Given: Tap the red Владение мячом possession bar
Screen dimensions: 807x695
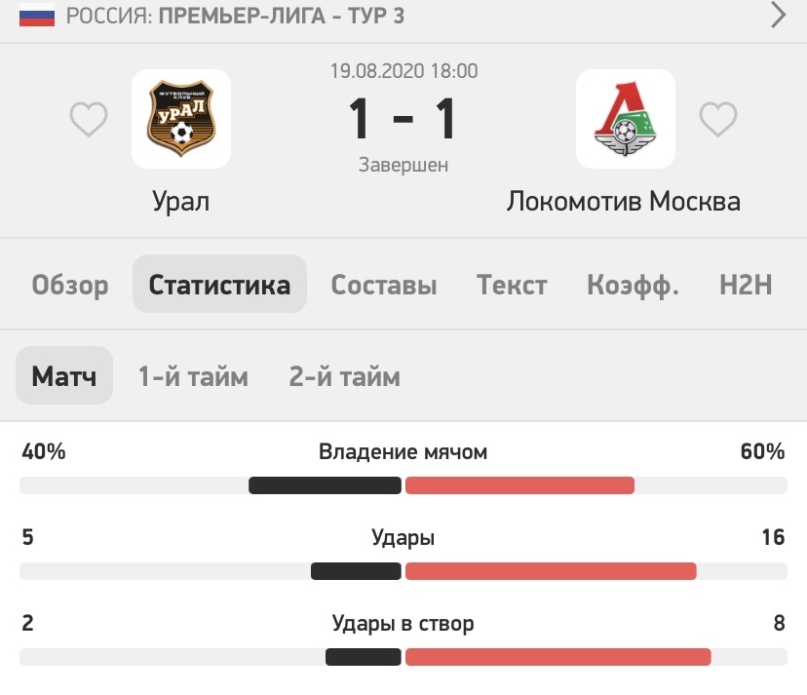Looking at the screenshot, I should click(x=519, y=485).
